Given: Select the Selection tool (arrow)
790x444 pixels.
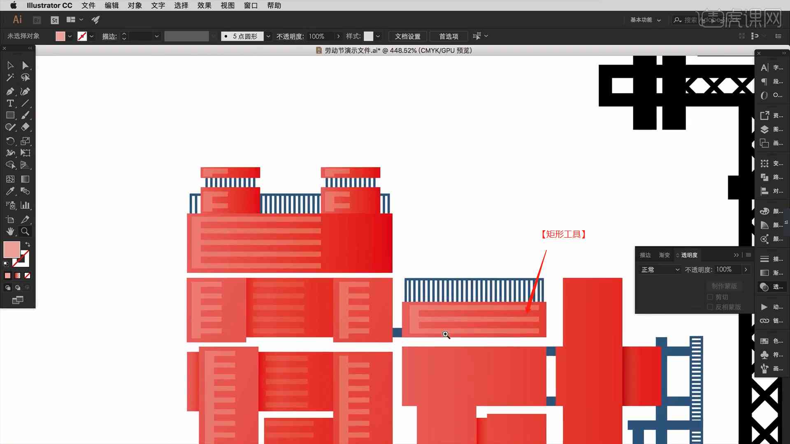Looking at the screenshot, I should [x=10, y=65].
